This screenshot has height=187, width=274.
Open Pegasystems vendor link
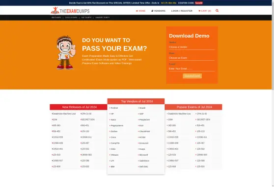click(x=117, y=126)
